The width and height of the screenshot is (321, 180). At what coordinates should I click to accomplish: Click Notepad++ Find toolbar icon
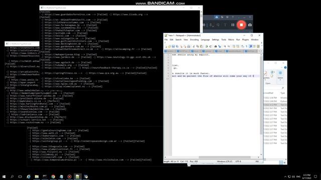point(216,46)
